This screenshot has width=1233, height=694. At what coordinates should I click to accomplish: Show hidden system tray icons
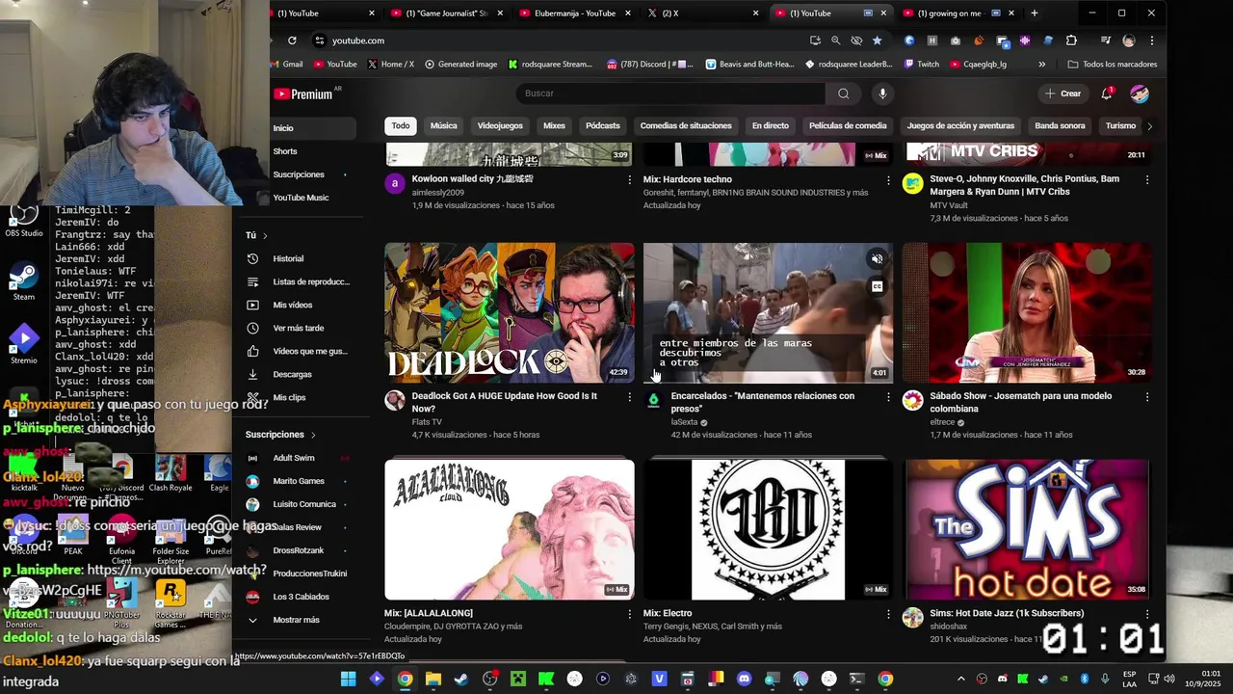click(x=960, y=679)
